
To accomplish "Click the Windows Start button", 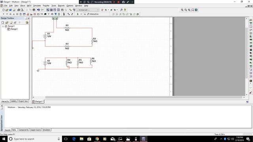I will pyautogui.click(x=4, y=139).
